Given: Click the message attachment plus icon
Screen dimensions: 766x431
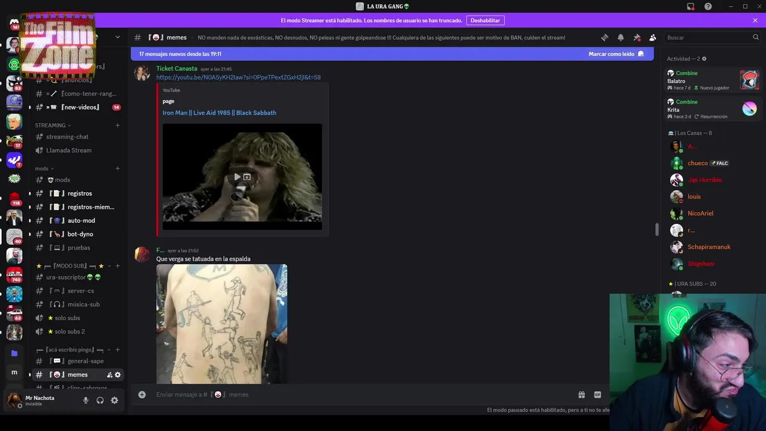Looking at the screenshot, I should point(142,394).
